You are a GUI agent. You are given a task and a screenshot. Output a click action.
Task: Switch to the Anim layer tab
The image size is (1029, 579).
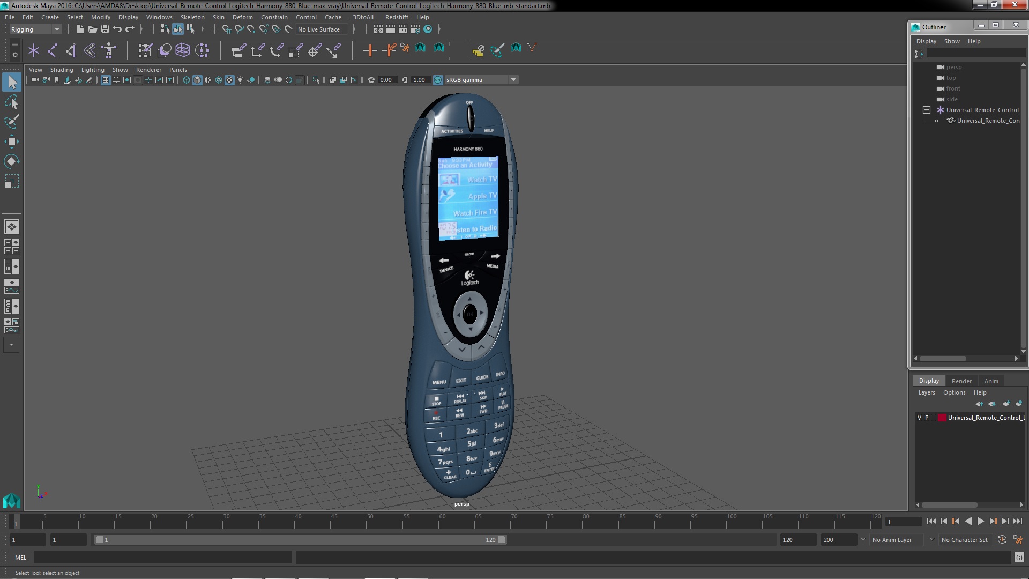click(991, 381)
